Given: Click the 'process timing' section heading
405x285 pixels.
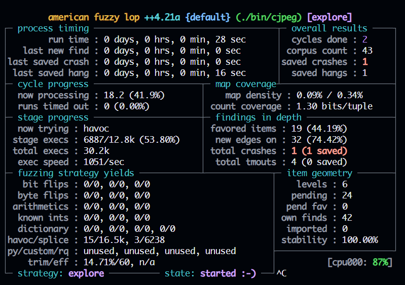Looking at the screenshot, I should click(53, 28).
